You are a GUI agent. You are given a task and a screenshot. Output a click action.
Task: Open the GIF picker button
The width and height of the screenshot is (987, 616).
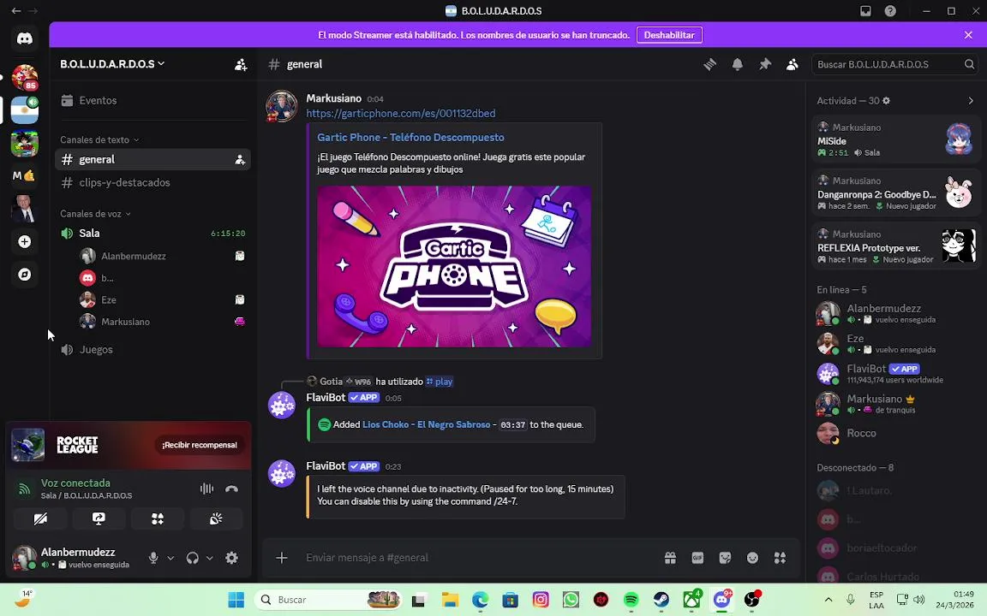click(x=697, y=558)
